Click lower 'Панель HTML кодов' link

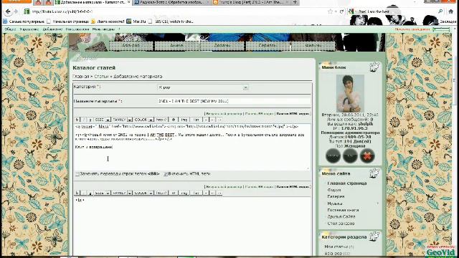click(293, 186)
